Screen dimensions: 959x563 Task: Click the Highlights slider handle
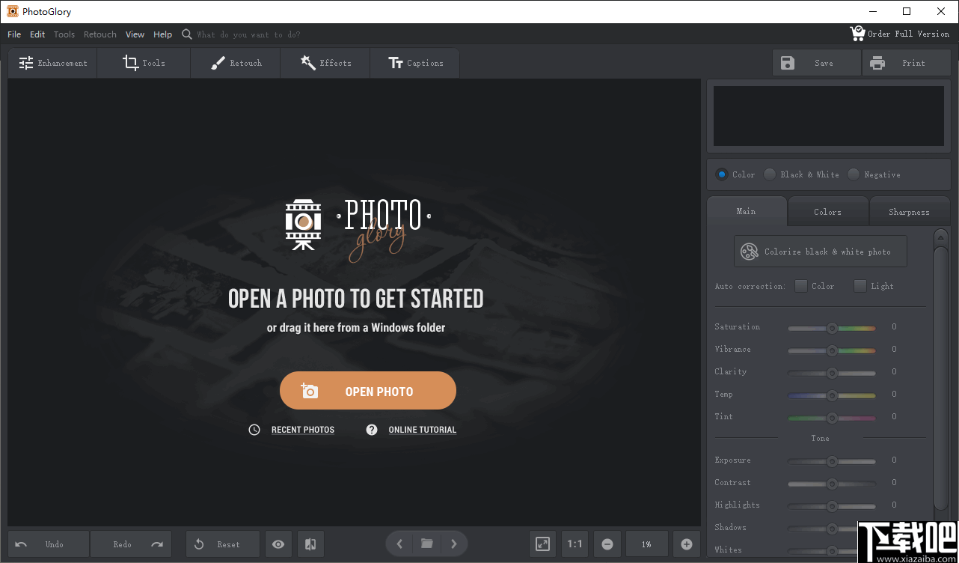point(832,506)
